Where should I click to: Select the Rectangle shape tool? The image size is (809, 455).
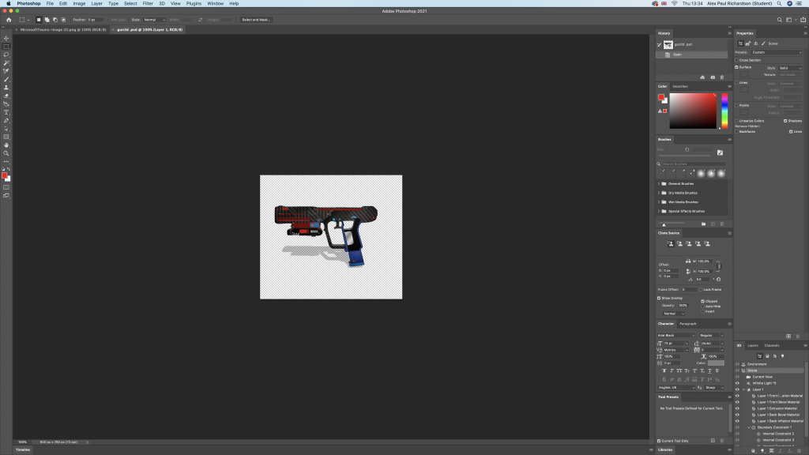tap(6, 137)
